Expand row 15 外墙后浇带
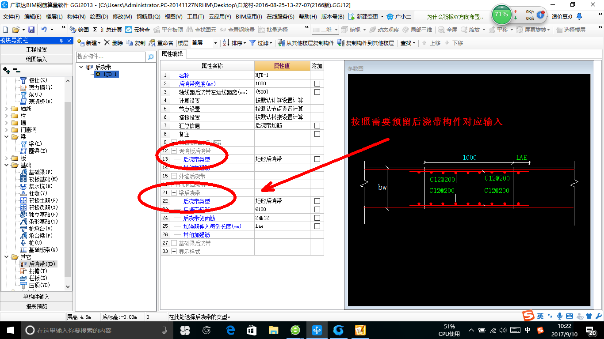Image resolution: width=604 pixels, height=339 pixels. (x=174, y=176)
